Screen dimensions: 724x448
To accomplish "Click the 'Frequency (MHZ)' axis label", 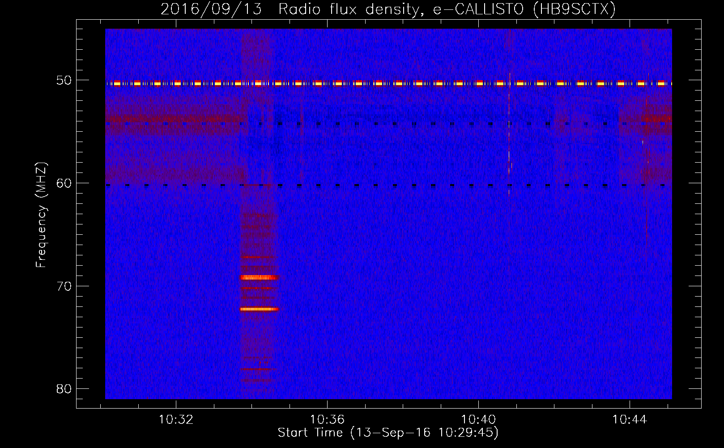I will coord(41,215).
